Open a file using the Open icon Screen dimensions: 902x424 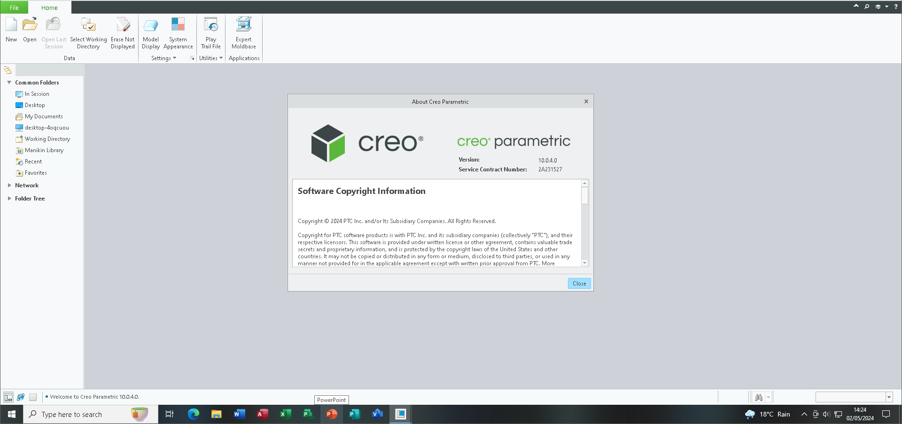30,30
